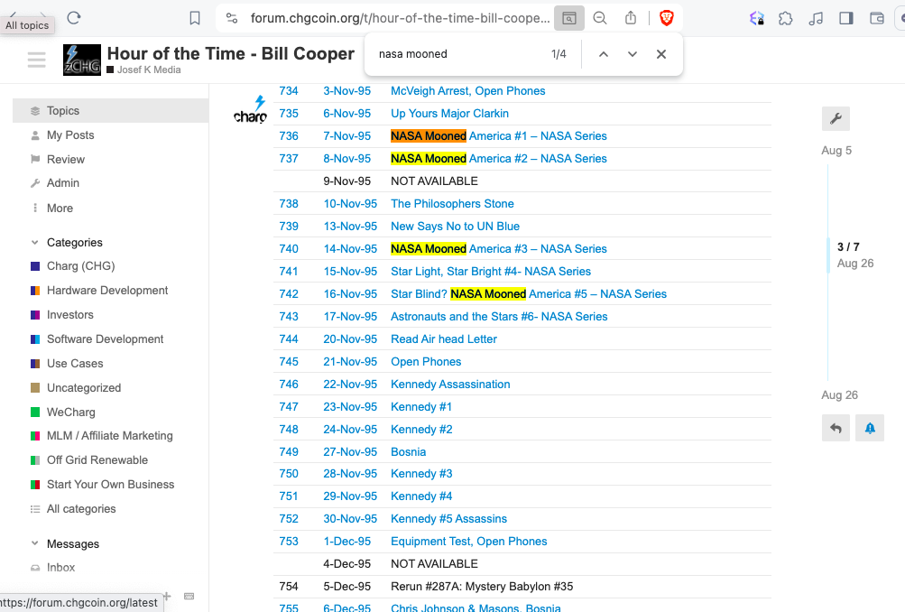Image resolution: width=905 pixels, height=612 pixels.
Task: Open Review in the sidebar
Action: point(65,160)
